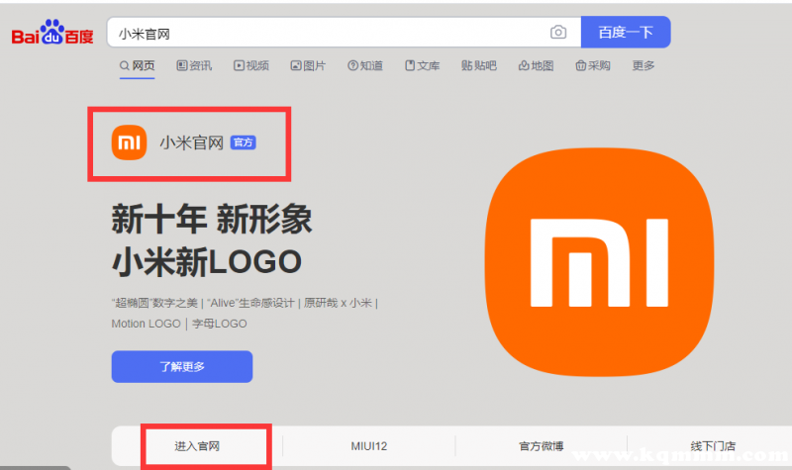Screen dimensions: 792x470
Task: Open the 采购 tab
Action: point(592,66)
